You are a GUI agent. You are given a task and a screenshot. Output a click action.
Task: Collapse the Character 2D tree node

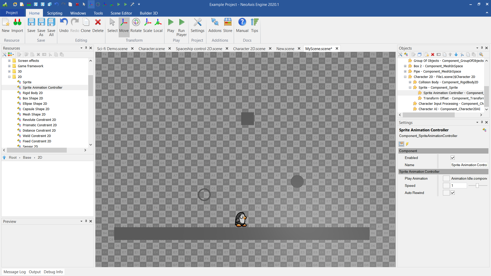[x=405, y=77]
